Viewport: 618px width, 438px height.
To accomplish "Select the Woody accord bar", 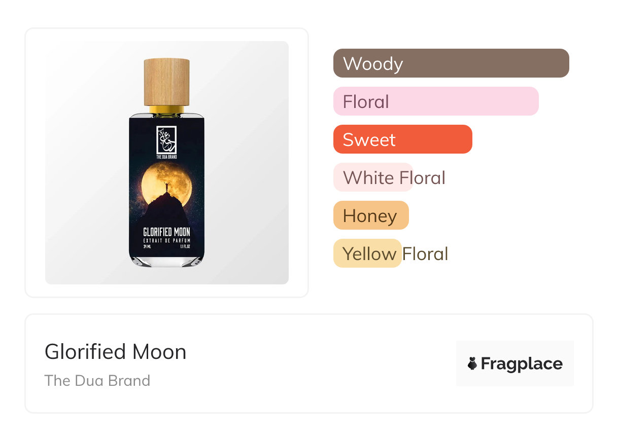I will (x=451, y=63).
